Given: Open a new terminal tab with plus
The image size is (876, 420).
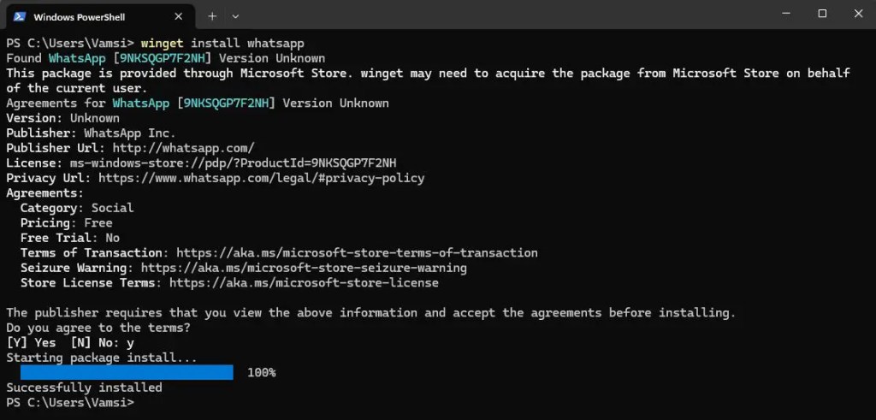Looking at the screenshot, I should click(212, 16).
